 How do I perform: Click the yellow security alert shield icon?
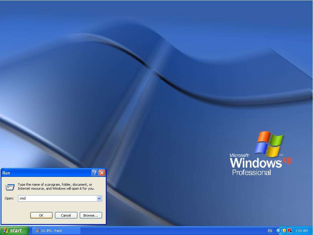(284, 231)
